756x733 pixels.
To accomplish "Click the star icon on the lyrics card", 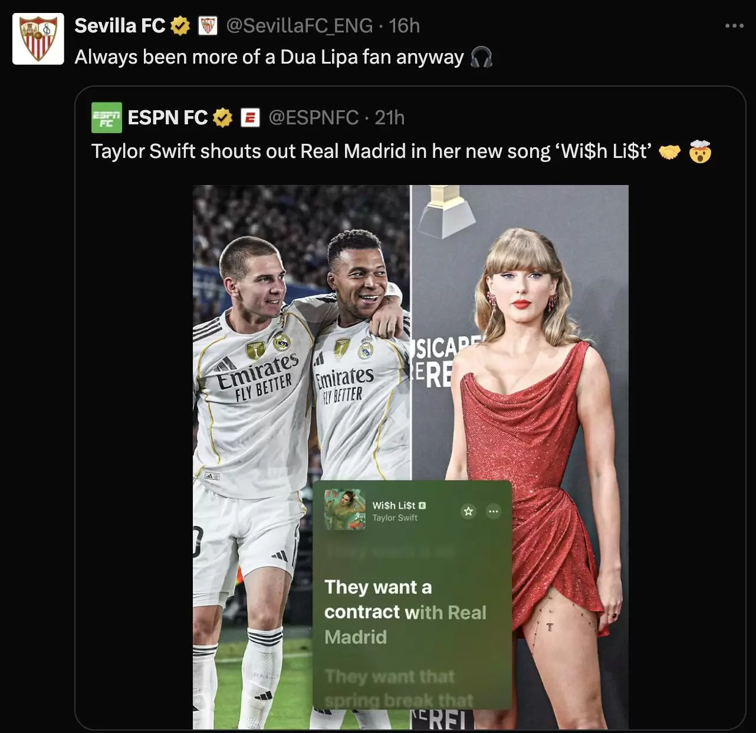I will pos(468,511).
